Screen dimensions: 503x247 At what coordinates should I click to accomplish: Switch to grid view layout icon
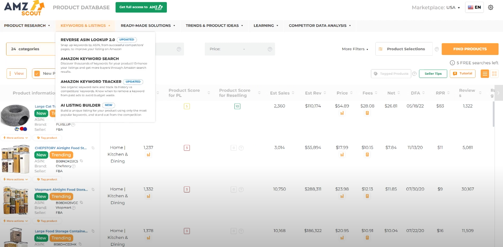click(494, 74)
